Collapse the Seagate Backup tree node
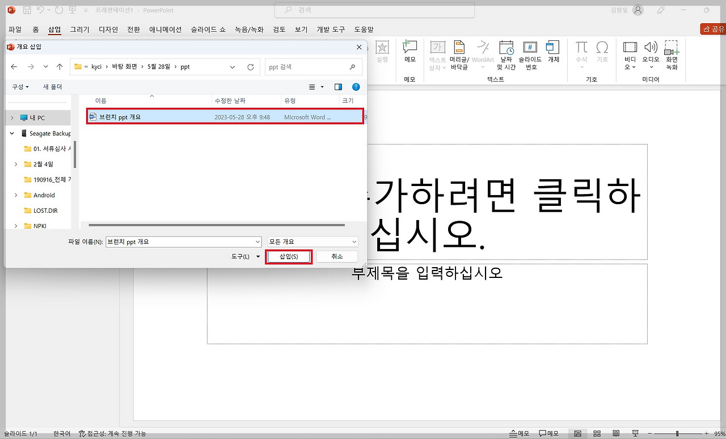 (11, 133)
